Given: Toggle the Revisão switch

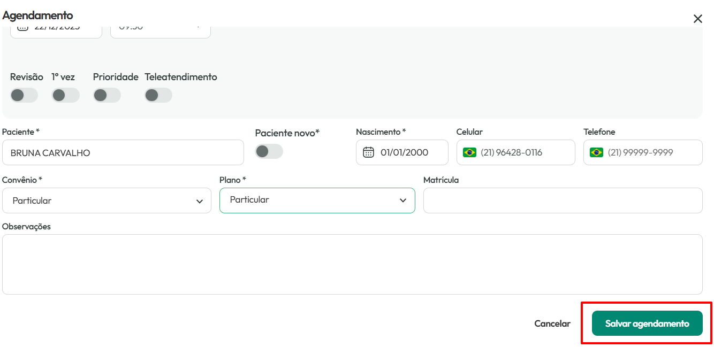Looking at the screenshot, I should click(24, 95).
